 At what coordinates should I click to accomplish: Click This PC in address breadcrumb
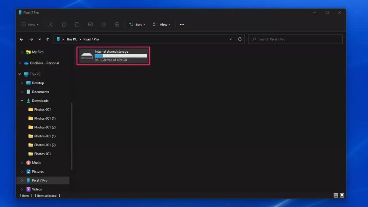point(72,39)
